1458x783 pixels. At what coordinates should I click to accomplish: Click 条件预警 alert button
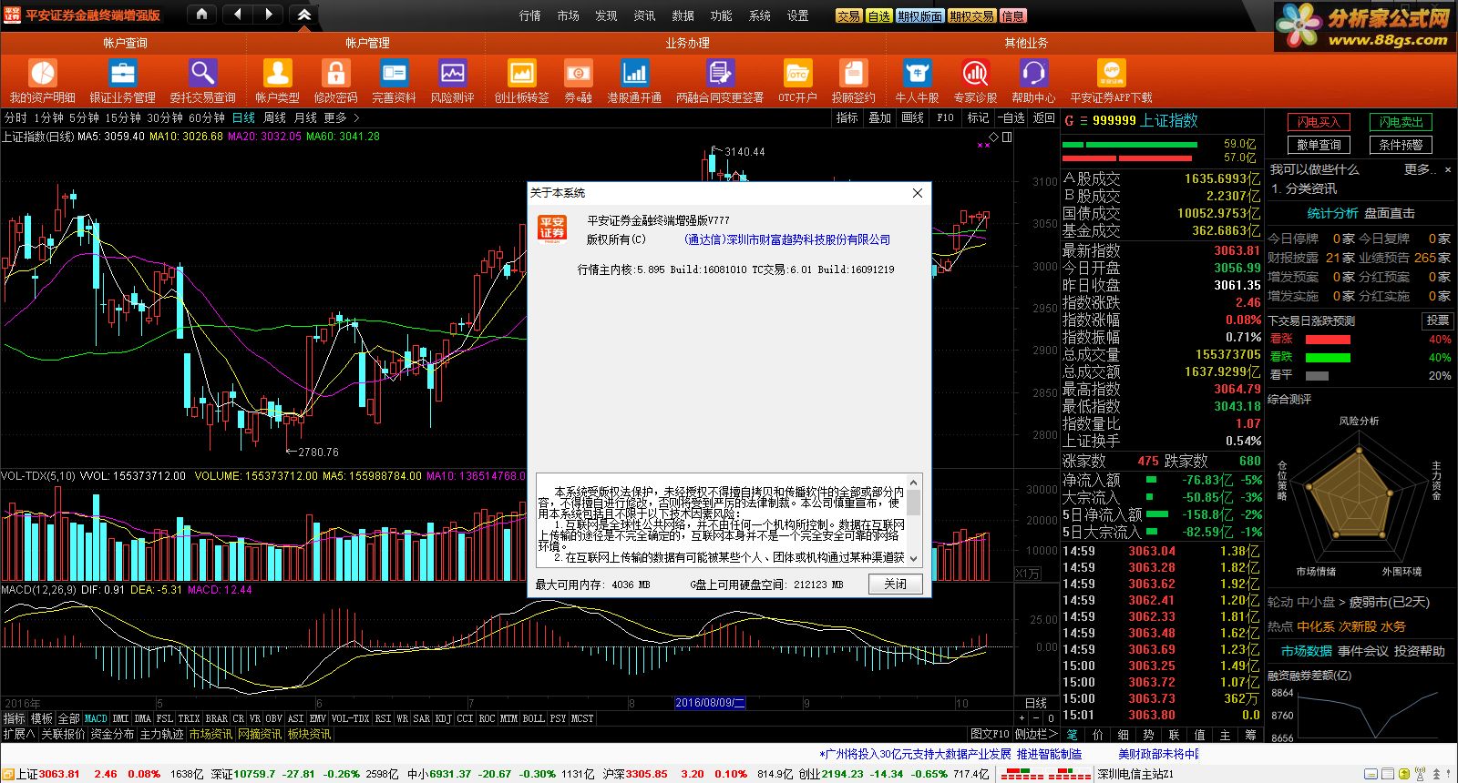[1401, 145]
